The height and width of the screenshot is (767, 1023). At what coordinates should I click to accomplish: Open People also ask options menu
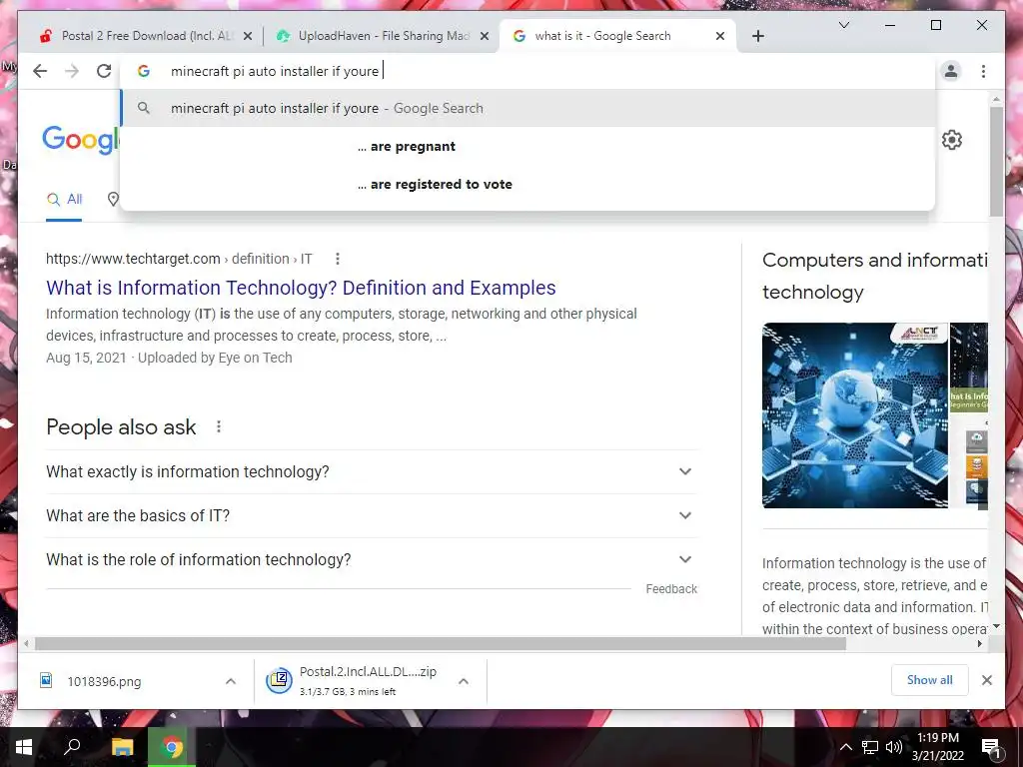click(x=219, y=426)
